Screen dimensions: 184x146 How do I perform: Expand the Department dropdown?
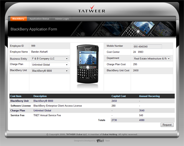[x=152, y=59]
